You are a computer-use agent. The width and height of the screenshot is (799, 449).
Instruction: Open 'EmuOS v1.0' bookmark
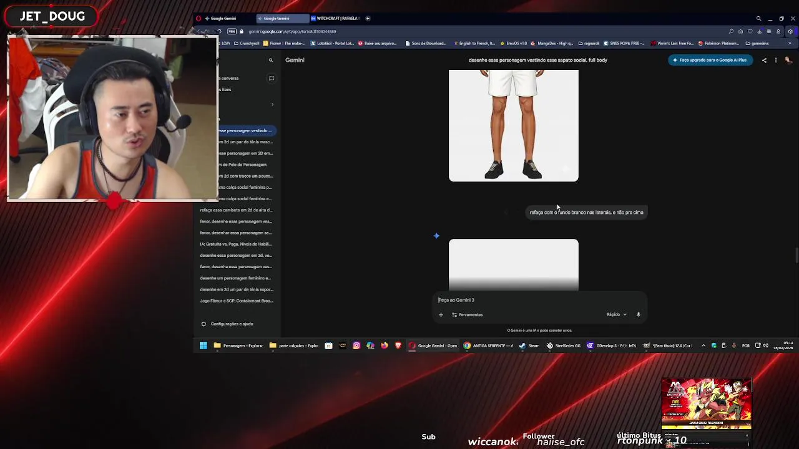click(513, 44)
